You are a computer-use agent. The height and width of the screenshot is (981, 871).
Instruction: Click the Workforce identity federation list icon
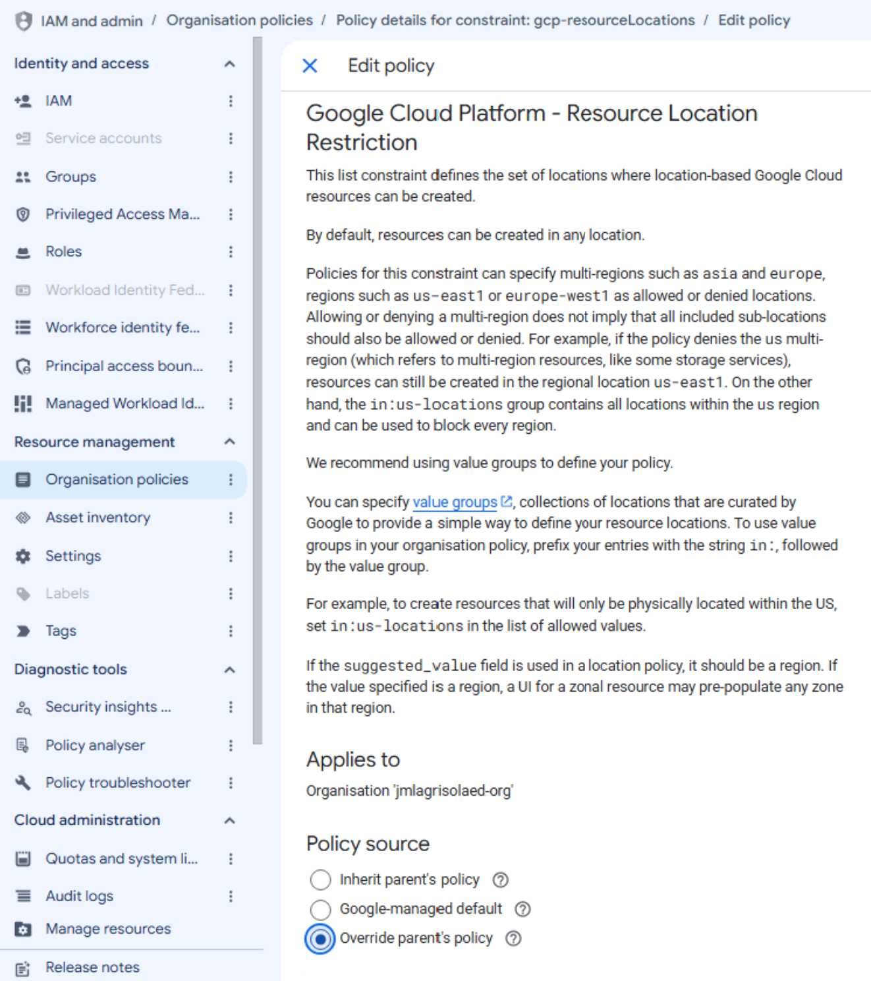tap(23, 328)
